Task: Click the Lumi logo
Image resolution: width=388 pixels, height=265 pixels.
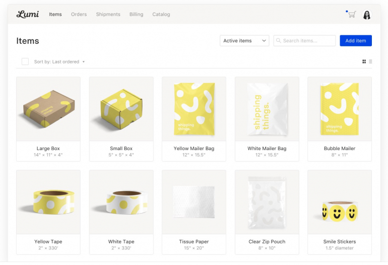Action: click(27, 14)
